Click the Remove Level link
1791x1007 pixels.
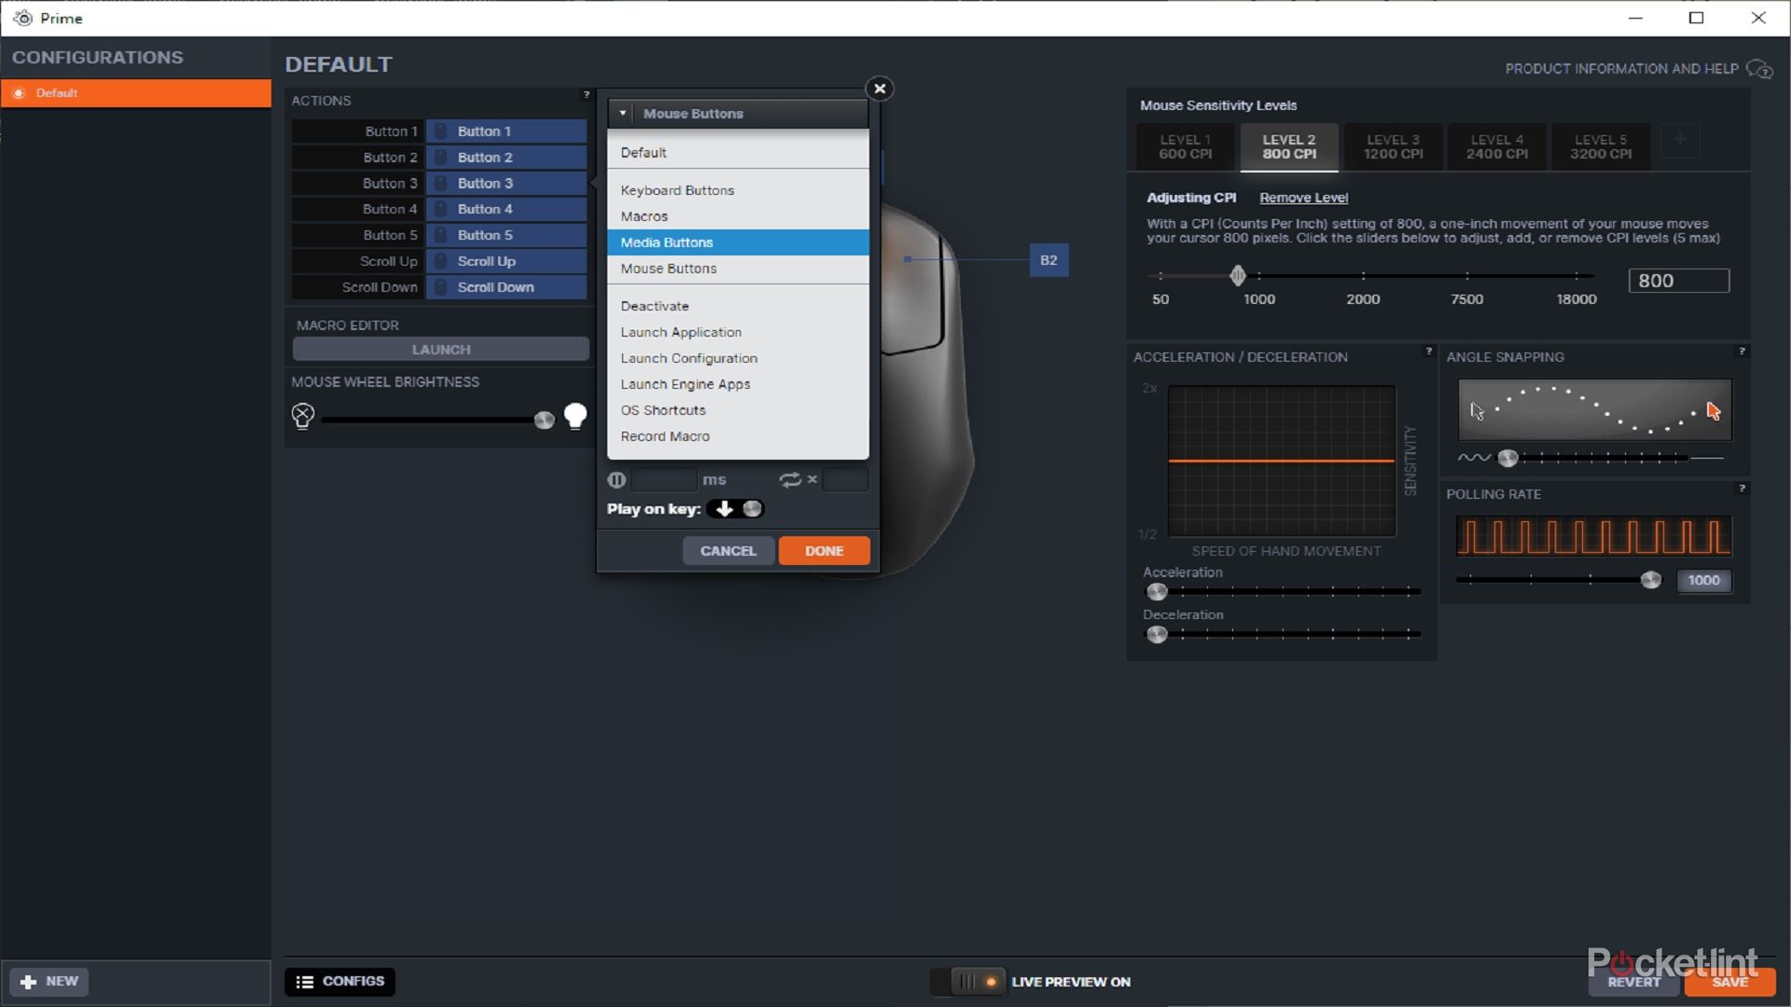(1303, 198)
